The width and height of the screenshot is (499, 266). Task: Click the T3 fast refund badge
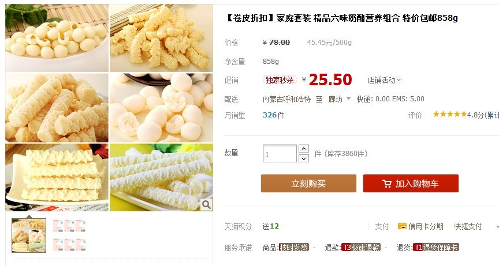click(360, 247)
